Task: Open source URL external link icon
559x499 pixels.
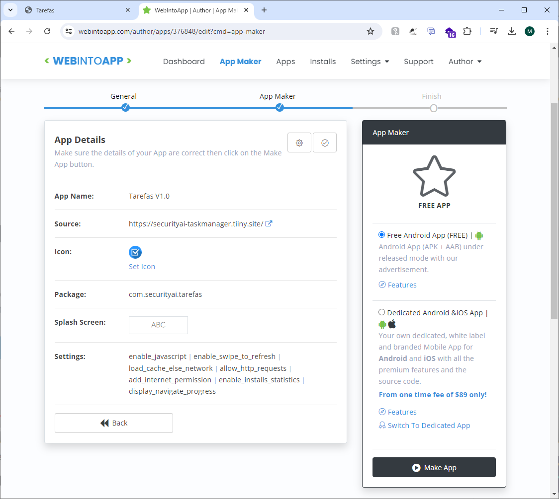Action: pyautogui.click(x=269, y=223)
